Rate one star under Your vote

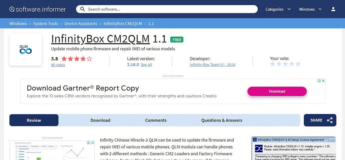(x=272, y=64)
